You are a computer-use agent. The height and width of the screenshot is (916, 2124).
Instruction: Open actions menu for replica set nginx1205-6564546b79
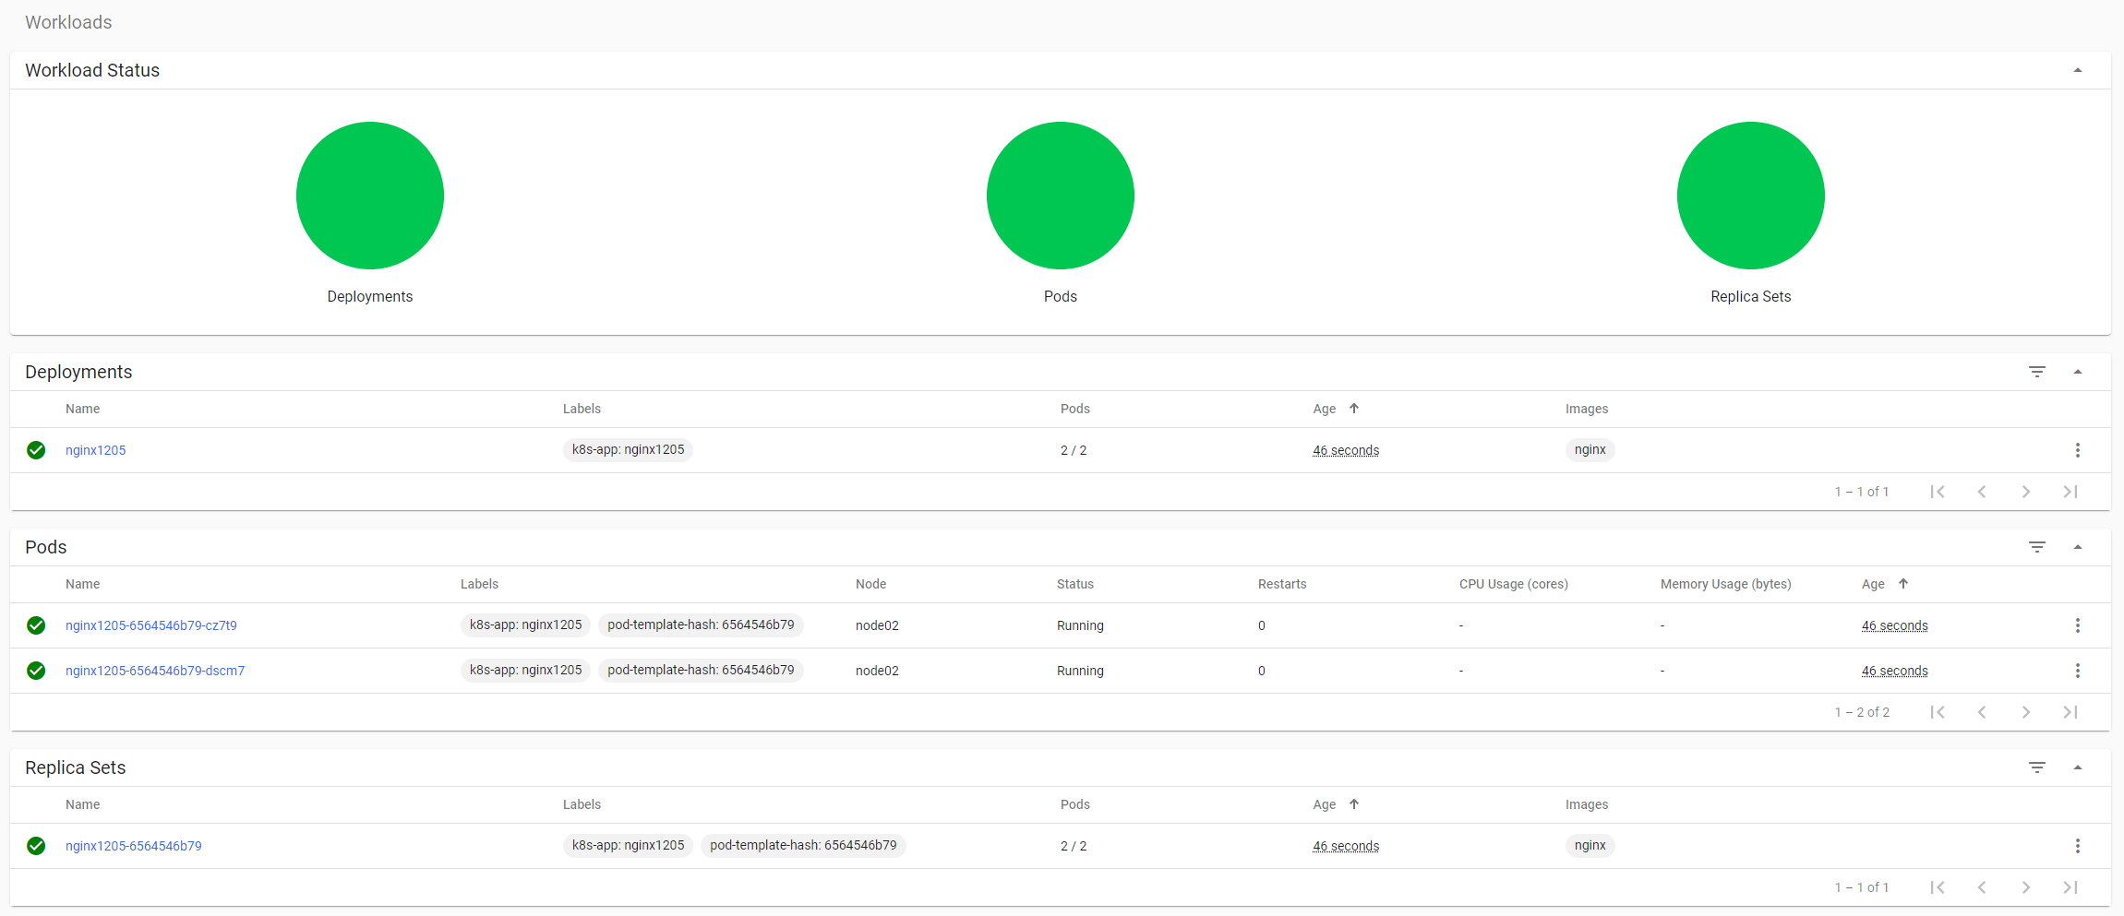(2077, 846)
